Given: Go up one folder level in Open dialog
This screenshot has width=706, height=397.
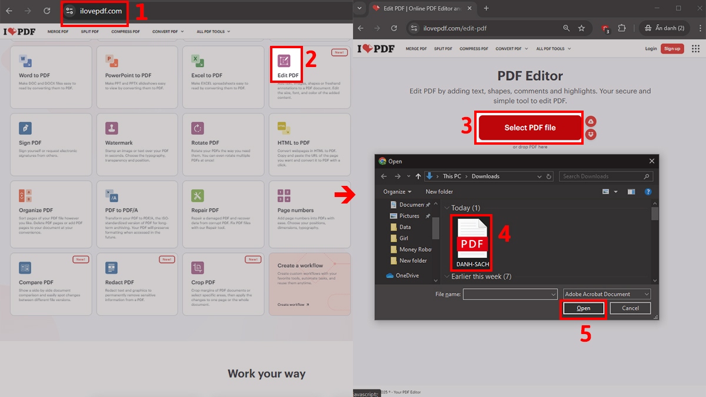Looking at the screenshot, I should coord(418,176).
